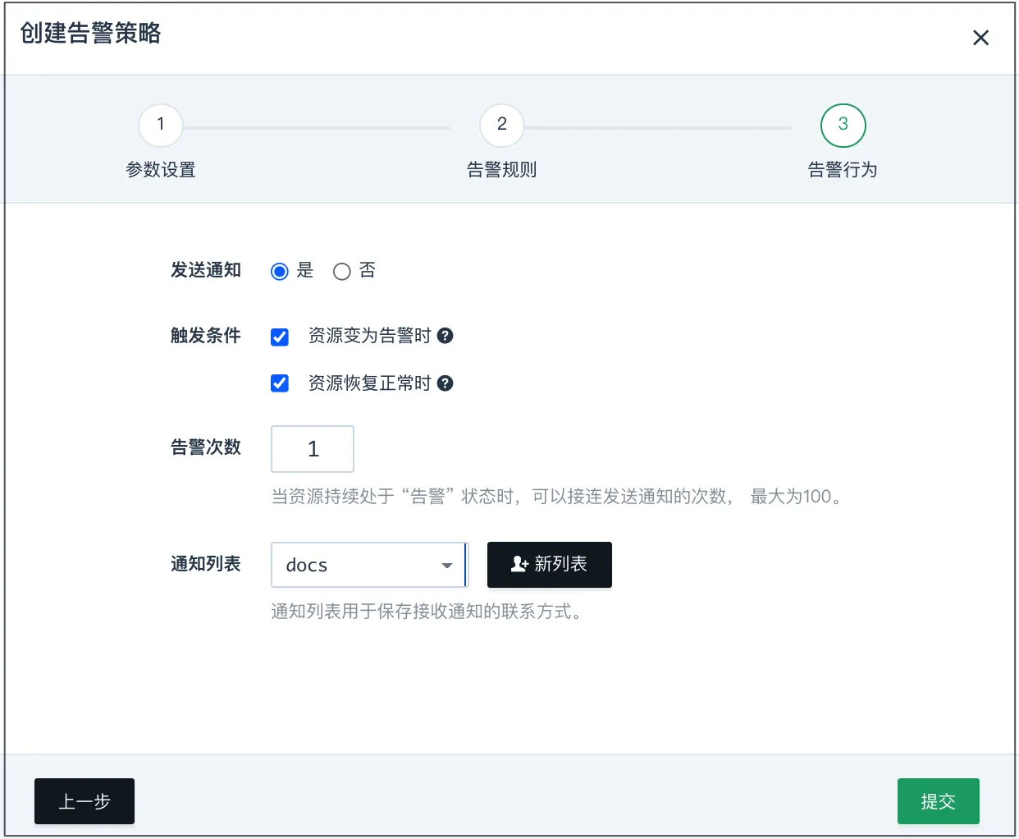Select 是 for 发送通知
1019x839 pixels.
click(x=279, y=271)
